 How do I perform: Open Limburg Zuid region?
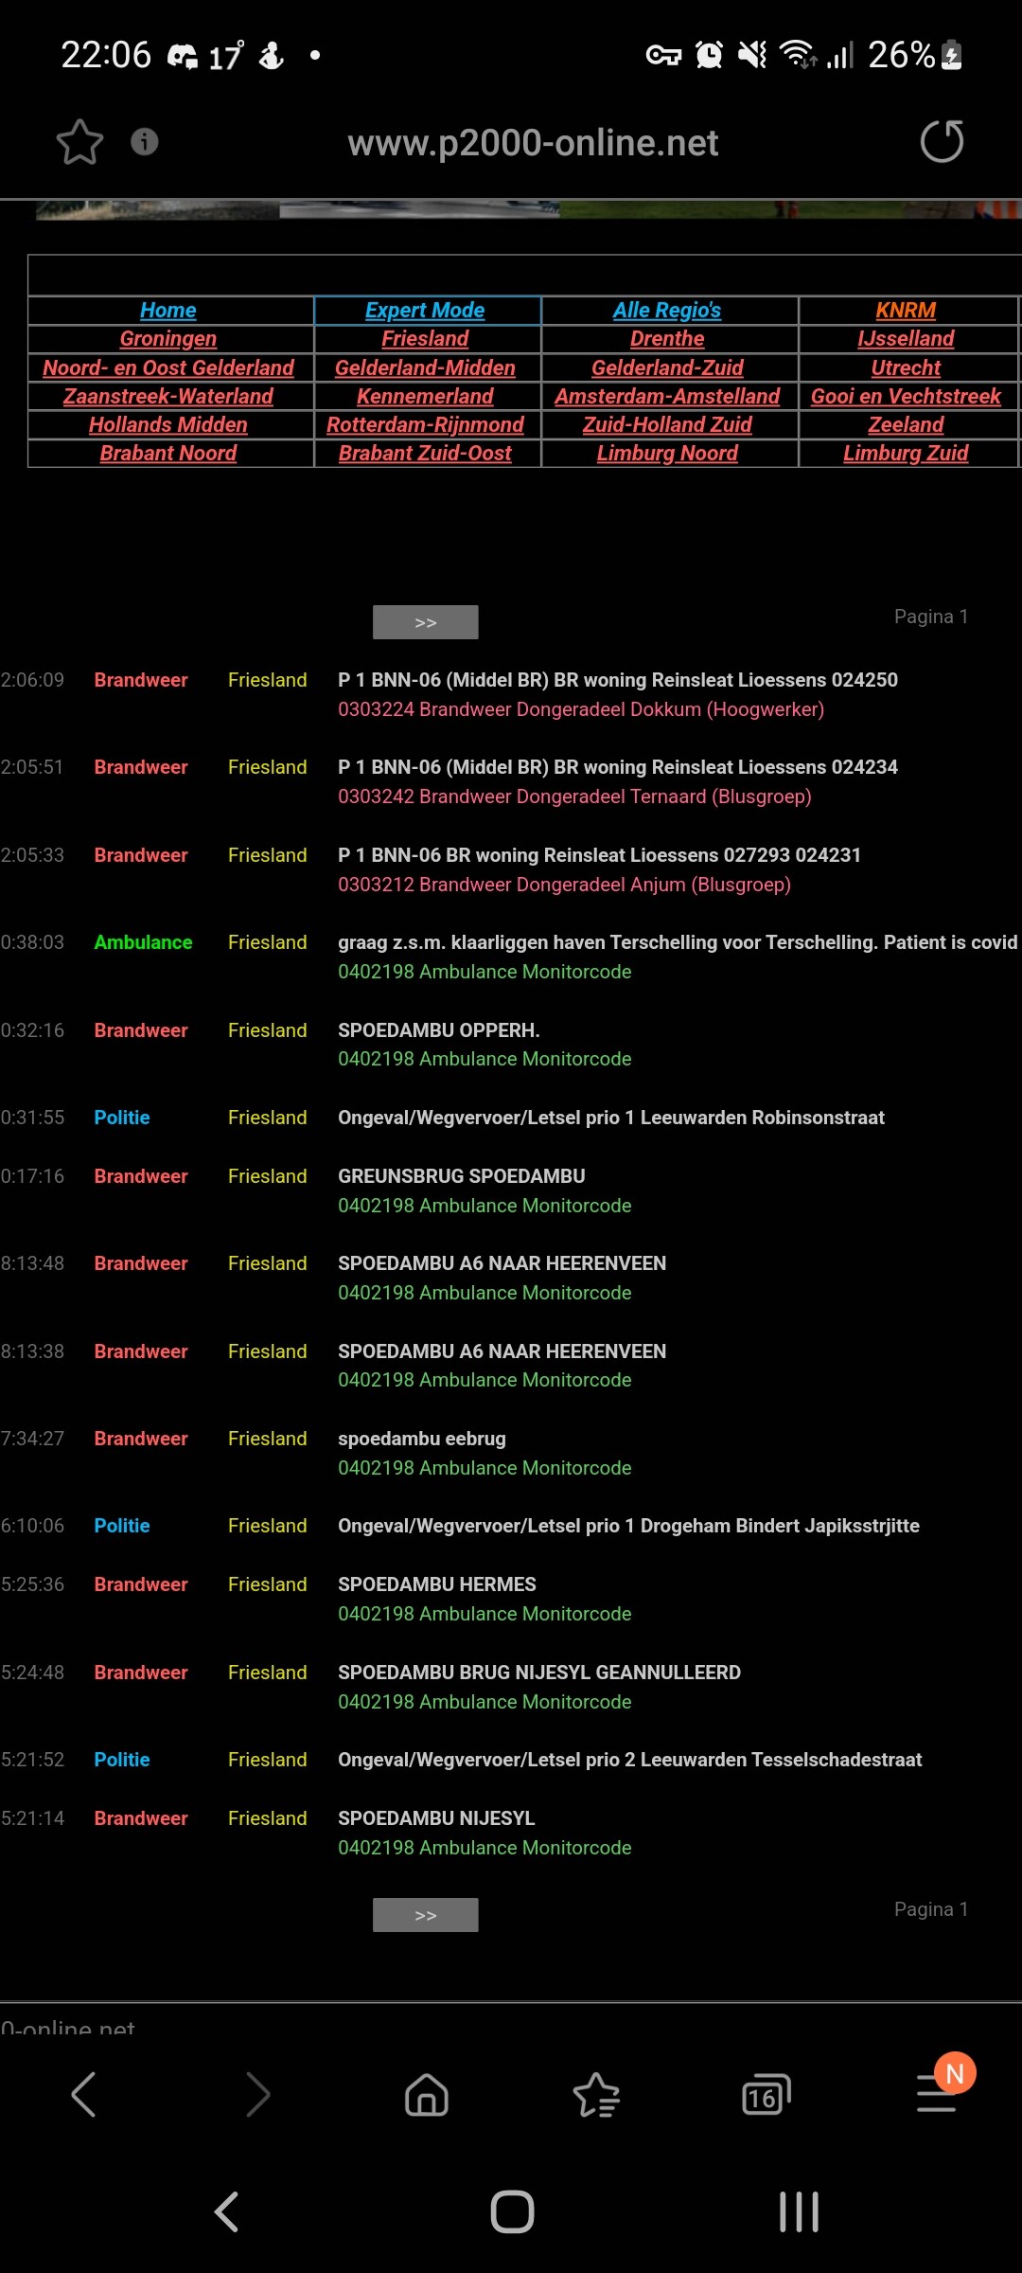pyautogui.click(x=906, y=453)
